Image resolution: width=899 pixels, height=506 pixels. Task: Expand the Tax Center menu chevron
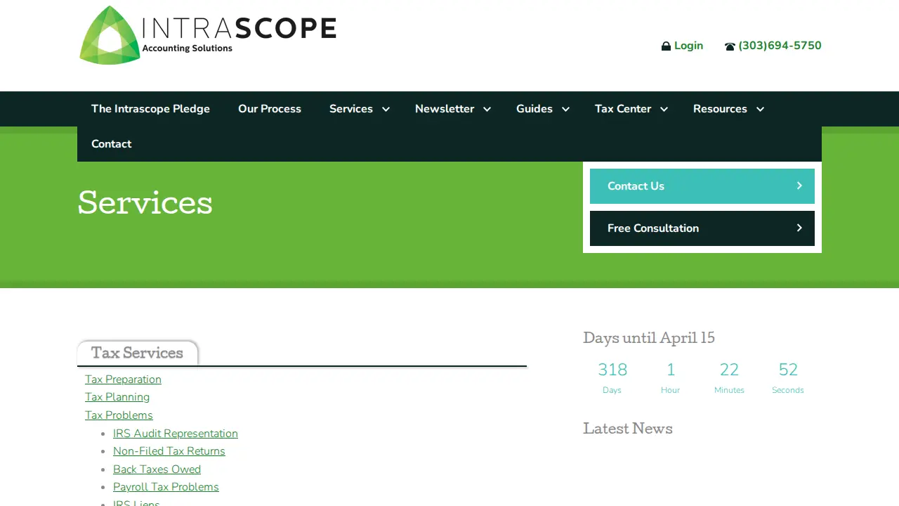pyautogui.click(x=664, y=109)
